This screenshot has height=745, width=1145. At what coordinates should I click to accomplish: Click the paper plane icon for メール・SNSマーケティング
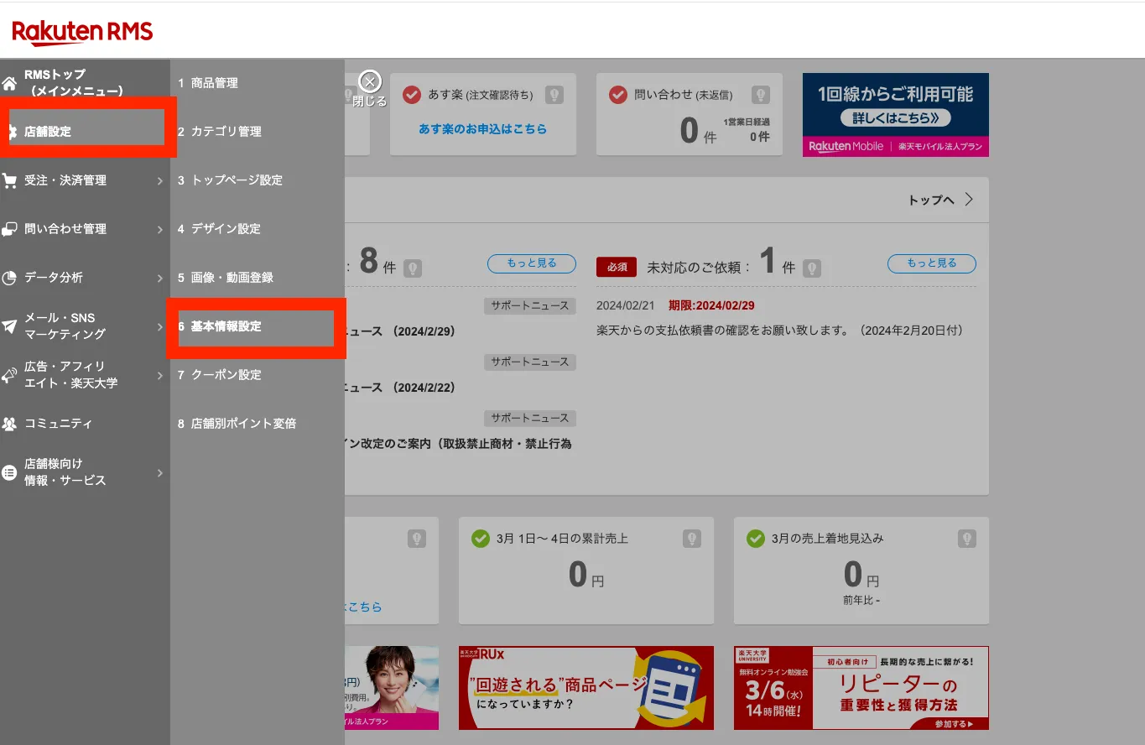pyautogui.click(x=9, y=326)
